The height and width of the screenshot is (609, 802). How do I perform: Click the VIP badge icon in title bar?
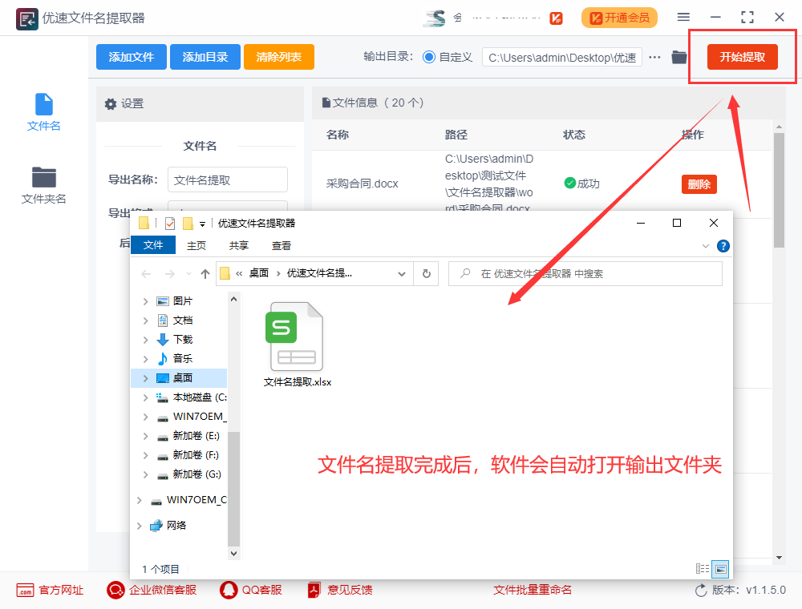point(556,18)
